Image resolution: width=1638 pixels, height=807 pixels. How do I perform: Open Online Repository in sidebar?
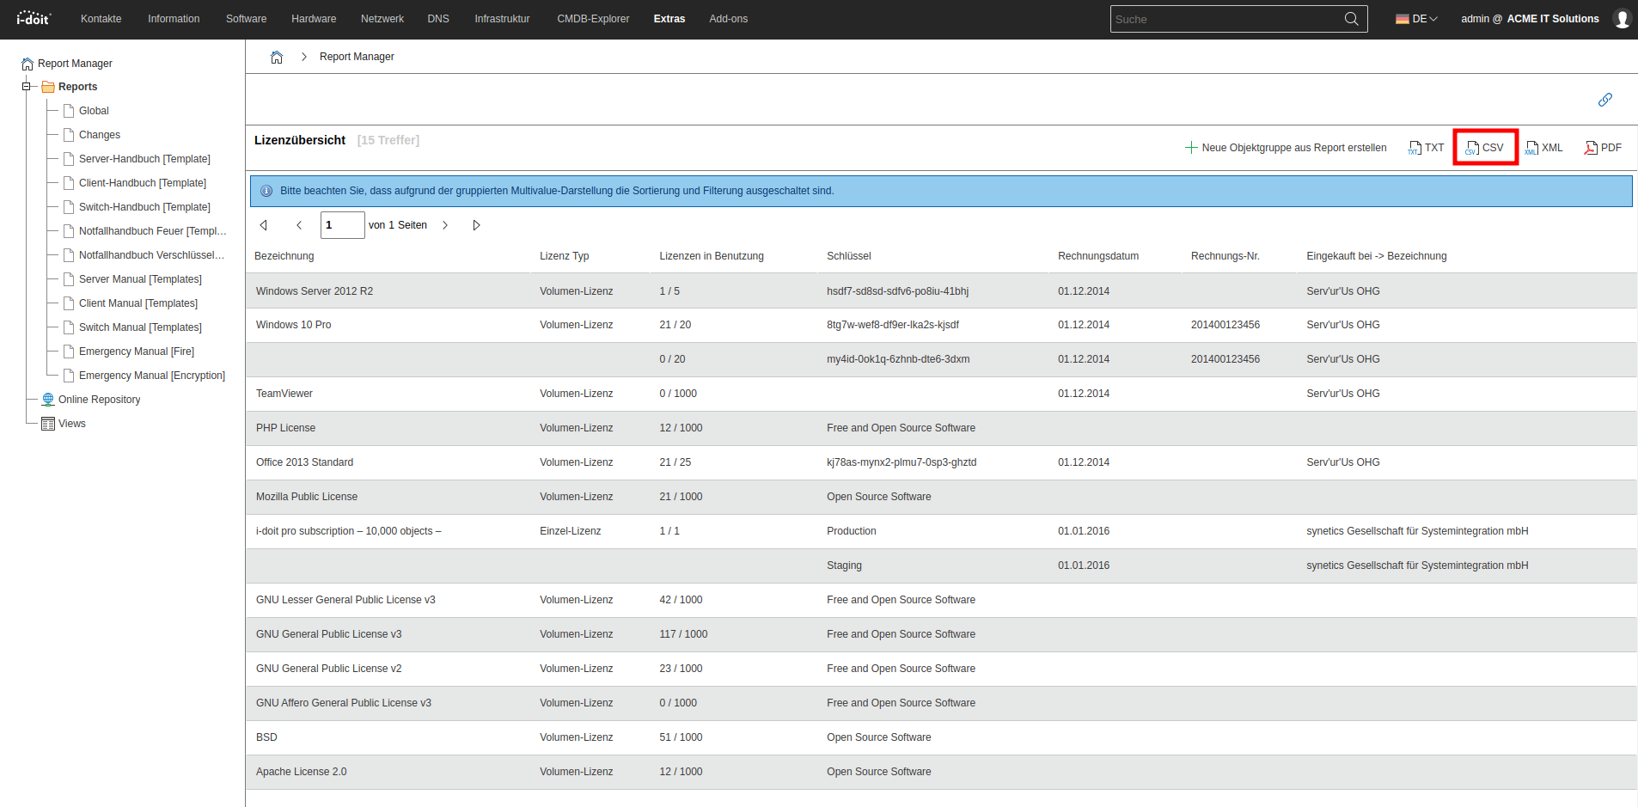pos(99,400)
